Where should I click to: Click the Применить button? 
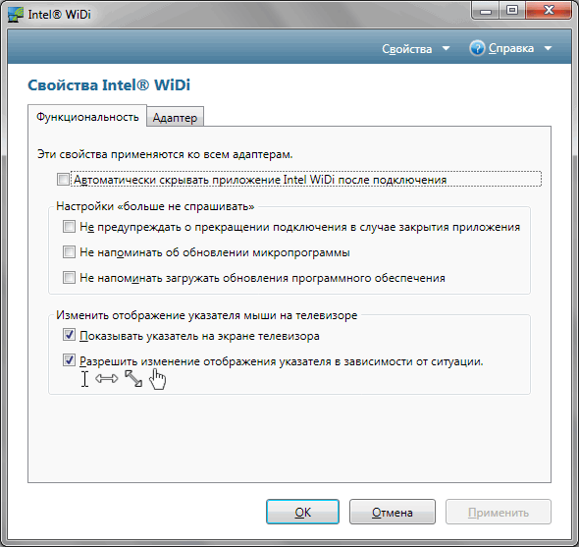click(499, 512)
